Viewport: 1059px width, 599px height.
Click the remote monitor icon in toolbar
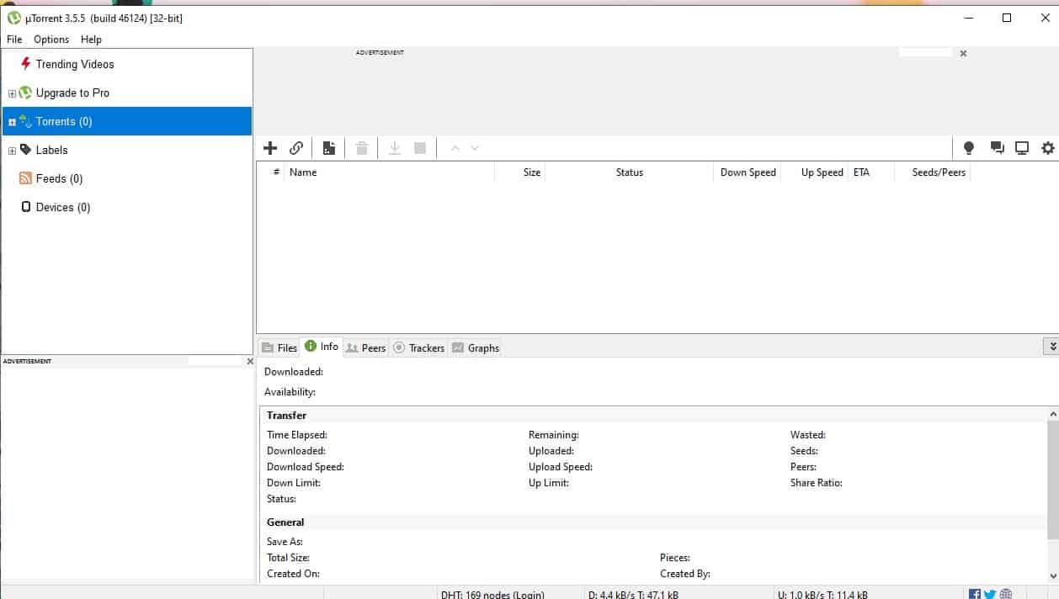[x=1022, y=148]
